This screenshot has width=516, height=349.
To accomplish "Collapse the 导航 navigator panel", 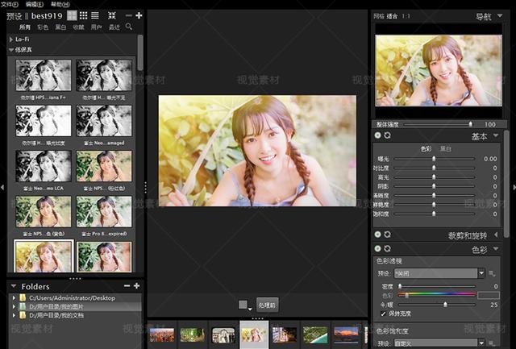I will 500,15.
